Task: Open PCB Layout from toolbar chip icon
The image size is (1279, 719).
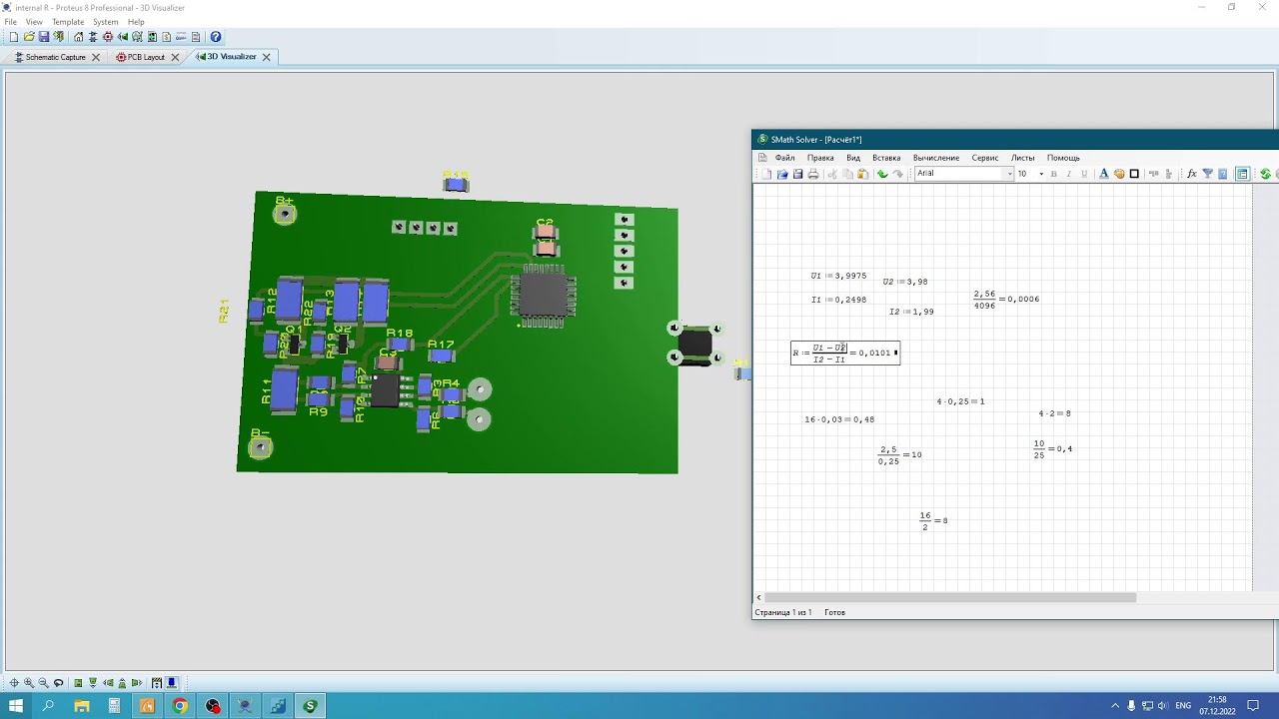Action: (108, 37)
